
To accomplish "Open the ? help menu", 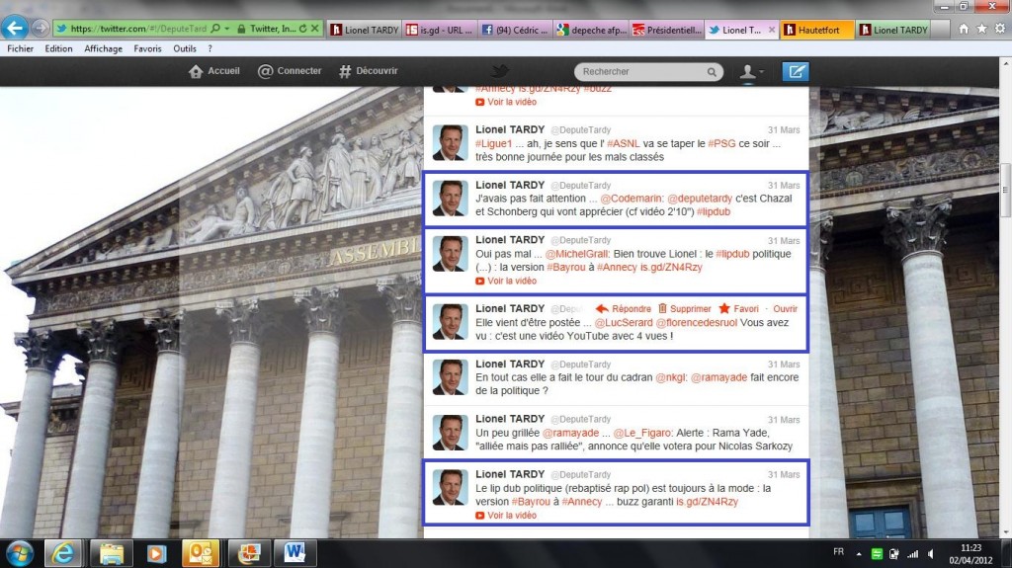I will tap(210, 48).
